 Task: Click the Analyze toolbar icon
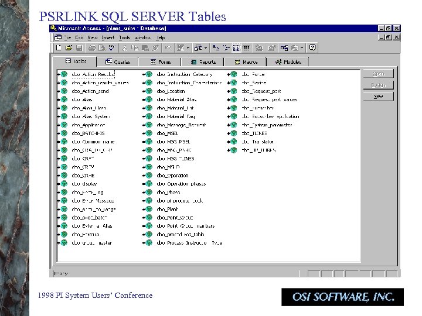click(198, 48)
